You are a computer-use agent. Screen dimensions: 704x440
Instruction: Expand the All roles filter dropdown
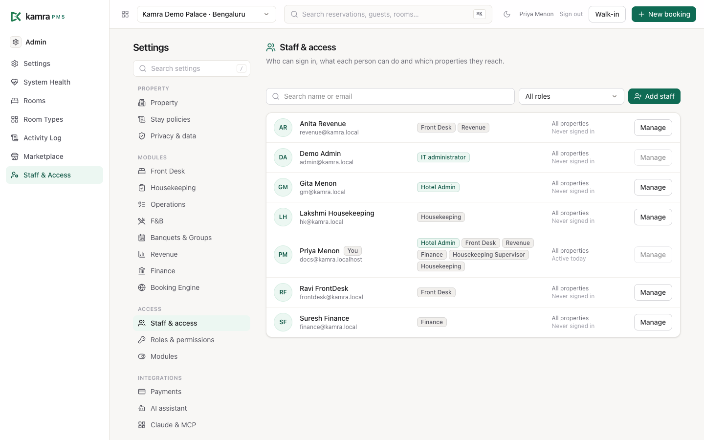[x=571, y=96]
